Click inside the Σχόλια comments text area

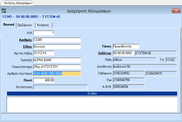click(x=92, y=104)
